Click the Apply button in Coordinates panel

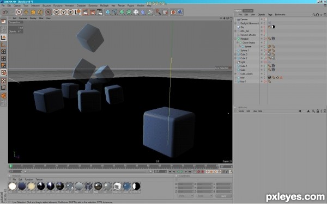(x=223, y=196)
